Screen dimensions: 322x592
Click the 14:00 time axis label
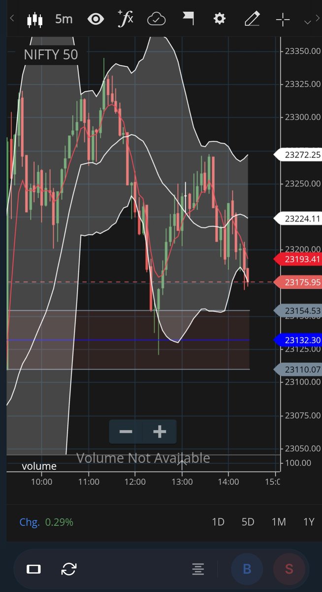click(x=228, y=481)
